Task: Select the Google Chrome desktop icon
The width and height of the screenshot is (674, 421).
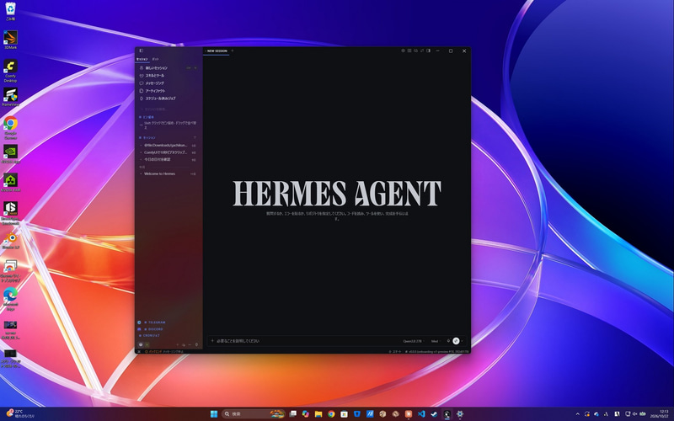Action: 10,128
